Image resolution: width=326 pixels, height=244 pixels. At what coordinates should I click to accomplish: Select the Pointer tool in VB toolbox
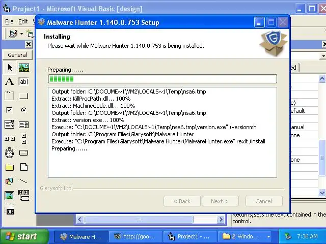click(10, 68)
